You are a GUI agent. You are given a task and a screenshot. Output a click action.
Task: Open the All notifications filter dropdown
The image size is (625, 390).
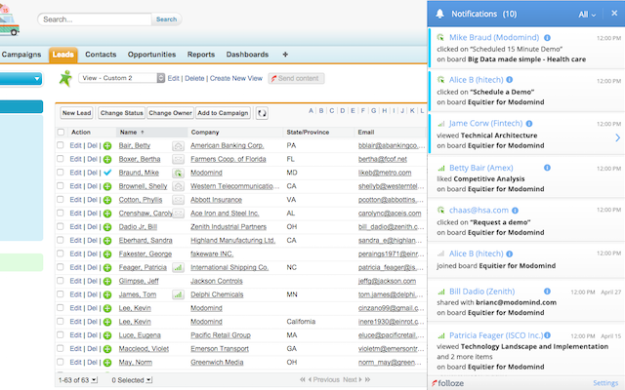pos(587,15)
